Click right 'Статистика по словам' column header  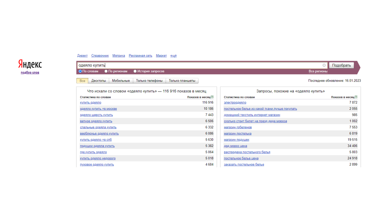[x=239, y=97]
